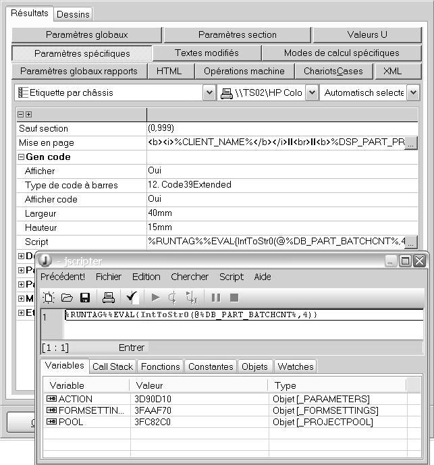Select the Call Stack tab

pyautogui.click(x=113, y=366)
